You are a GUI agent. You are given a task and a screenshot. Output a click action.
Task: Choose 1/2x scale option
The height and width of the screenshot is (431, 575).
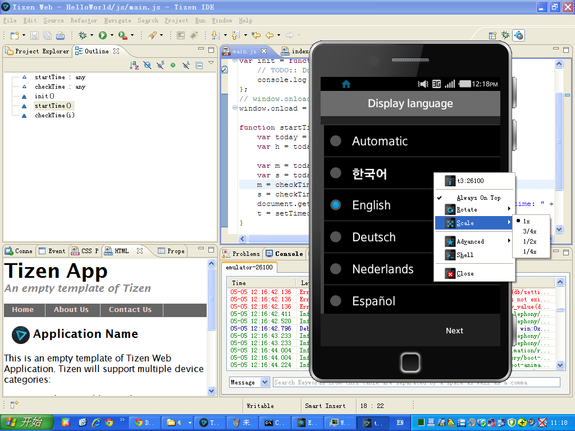tap(531, 241)
